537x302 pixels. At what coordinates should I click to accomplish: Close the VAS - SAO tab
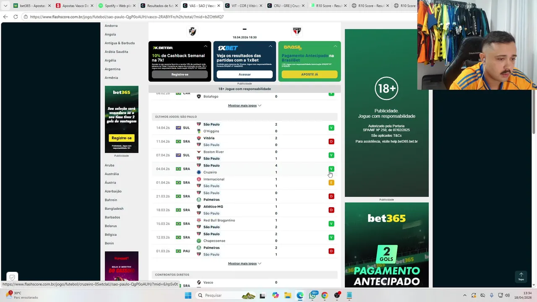click(x=218, y=6)
